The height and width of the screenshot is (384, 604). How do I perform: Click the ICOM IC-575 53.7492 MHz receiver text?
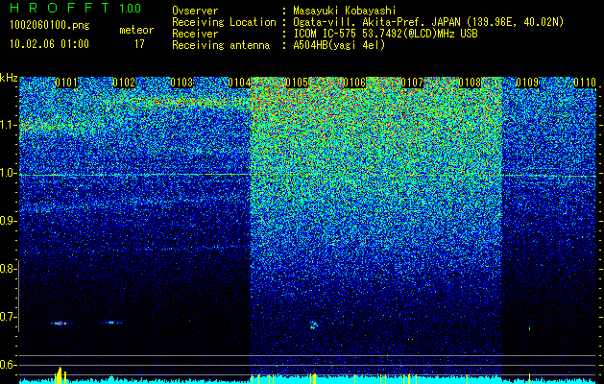click(385, 34)
